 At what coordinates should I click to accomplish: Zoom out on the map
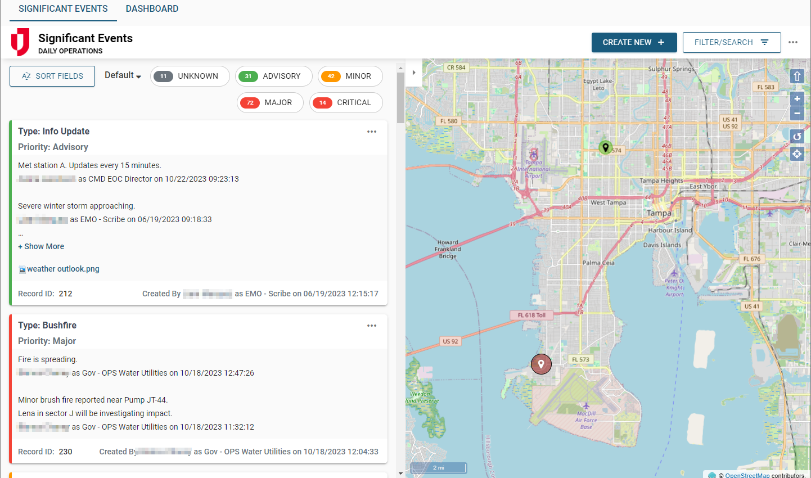pos(797,113)
